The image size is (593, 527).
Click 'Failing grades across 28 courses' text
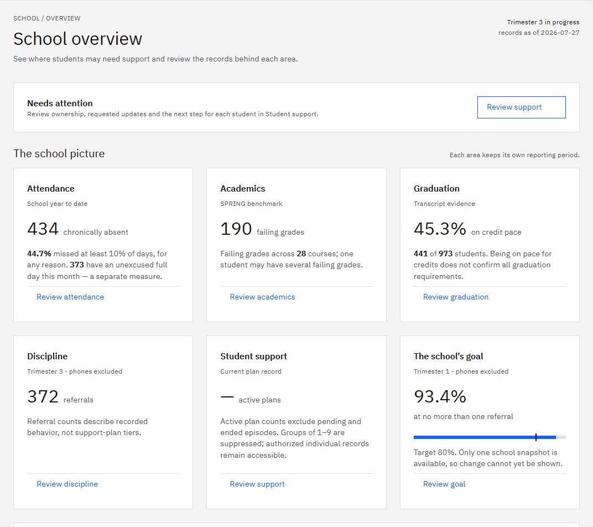291,259
